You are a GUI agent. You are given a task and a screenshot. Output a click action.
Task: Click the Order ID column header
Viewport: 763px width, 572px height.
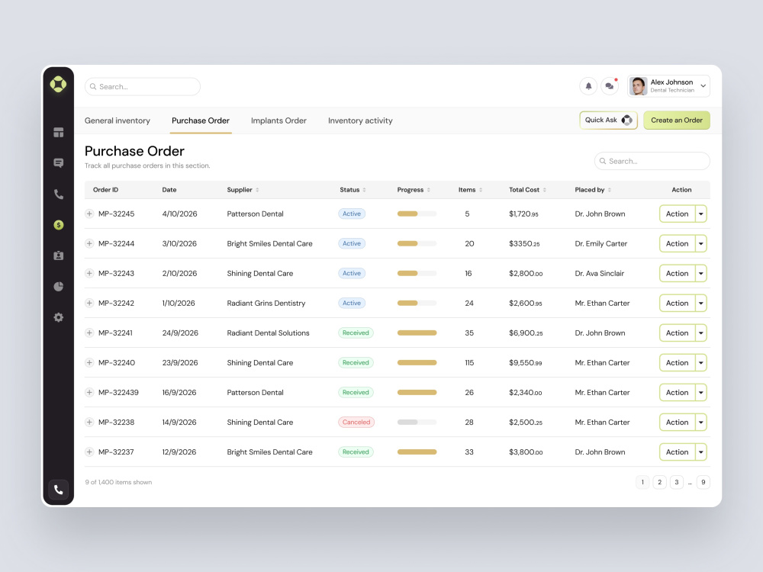(x=105, y=190)
